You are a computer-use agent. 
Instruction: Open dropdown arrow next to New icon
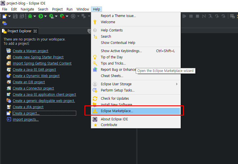coord(9,16)
